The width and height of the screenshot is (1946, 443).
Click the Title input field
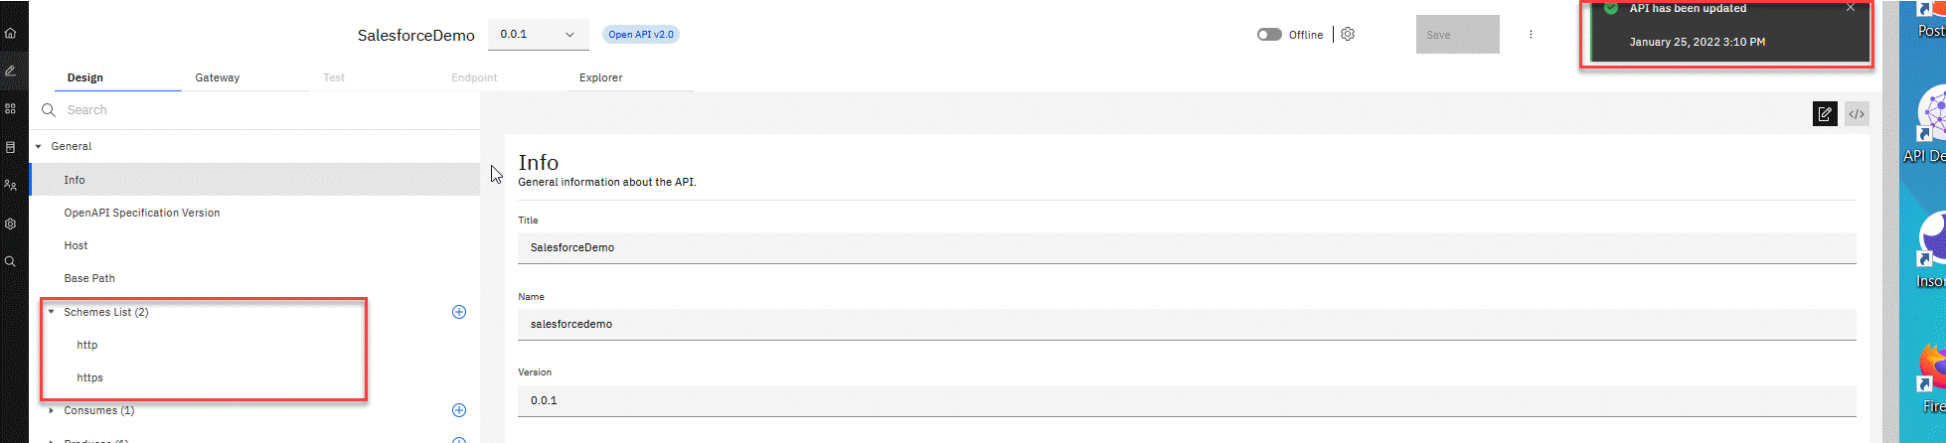pos(1186,247)
